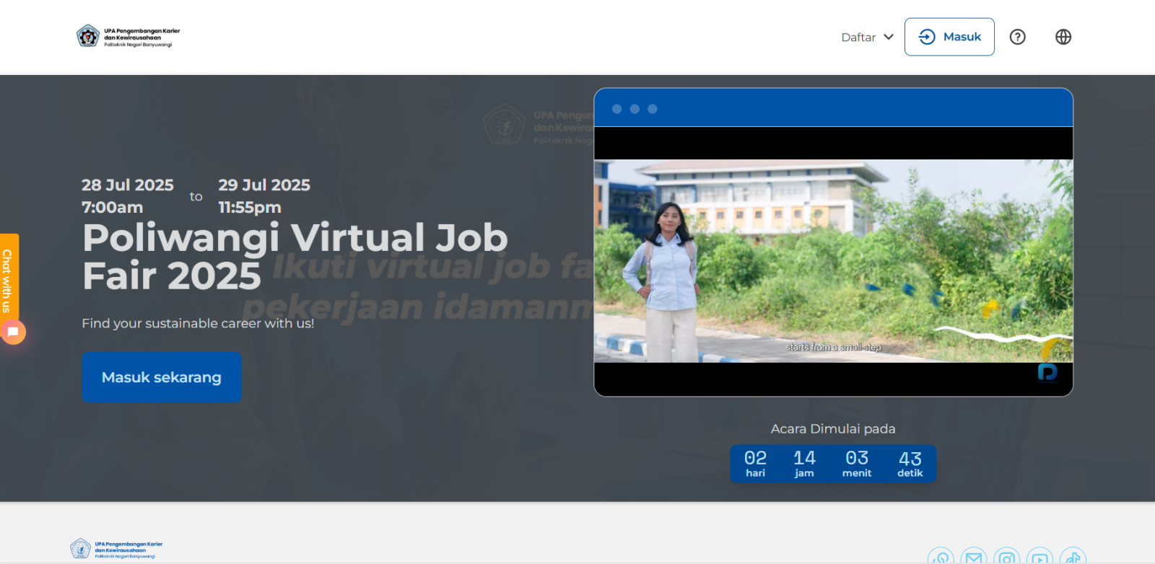Open the language globe icon

(1063, 37)
